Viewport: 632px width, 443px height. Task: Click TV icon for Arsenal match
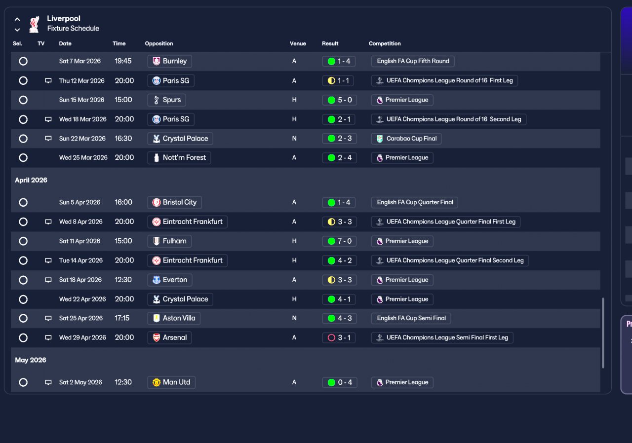click(x=48, y=338)
